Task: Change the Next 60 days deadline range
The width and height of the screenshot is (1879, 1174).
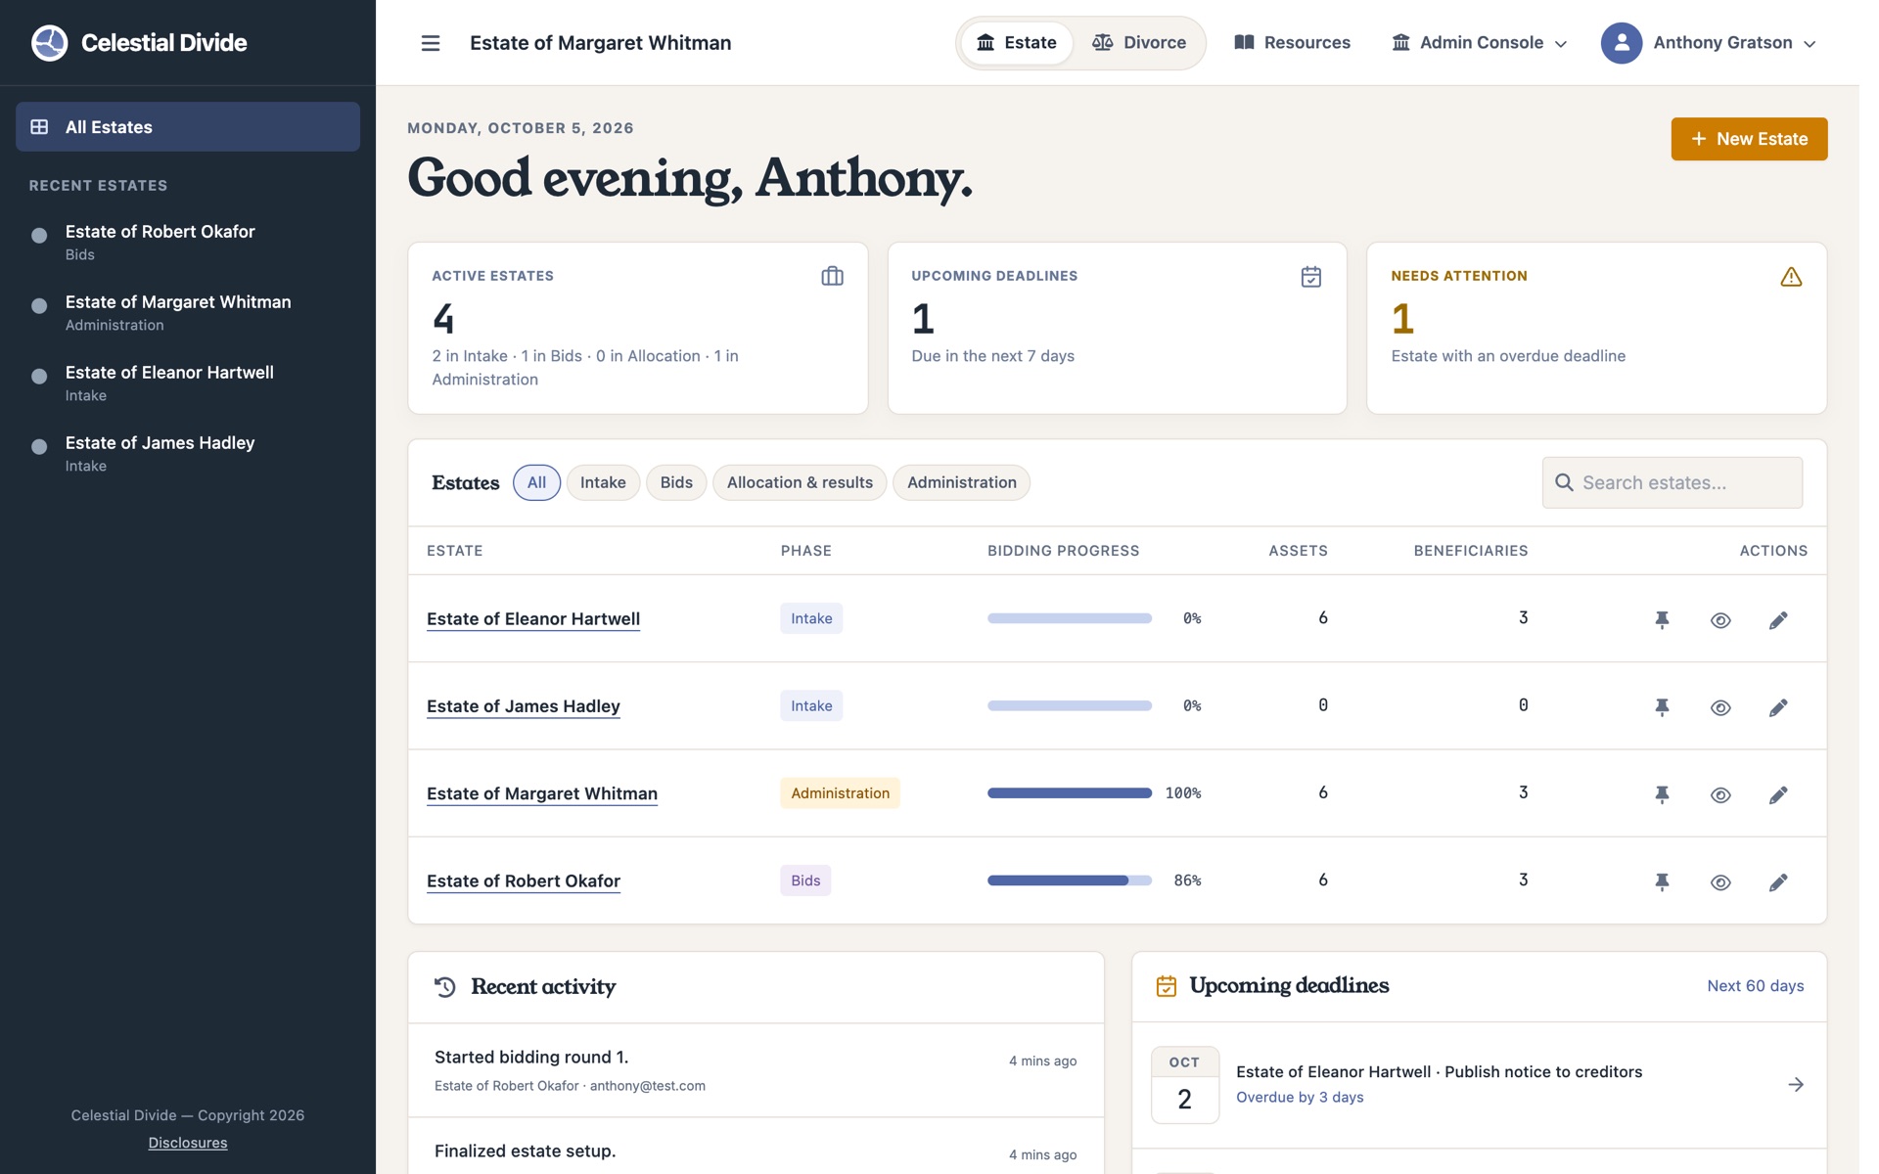Action: pos(1755,986)
